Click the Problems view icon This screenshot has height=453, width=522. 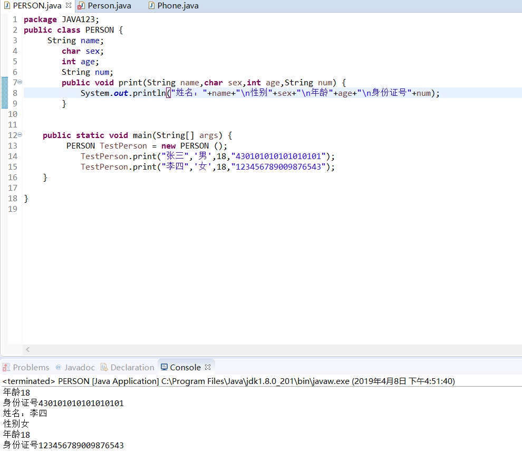coord(6,367)
